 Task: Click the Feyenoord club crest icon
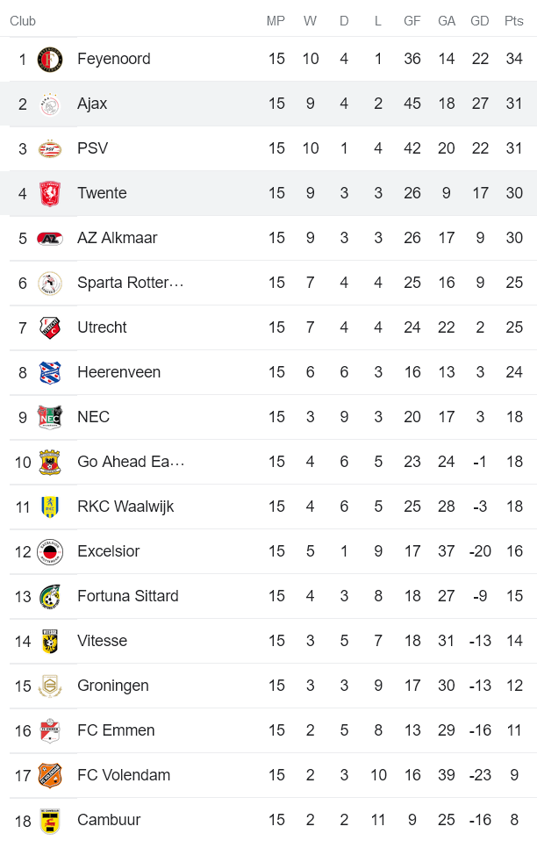(x=50, y=60)
